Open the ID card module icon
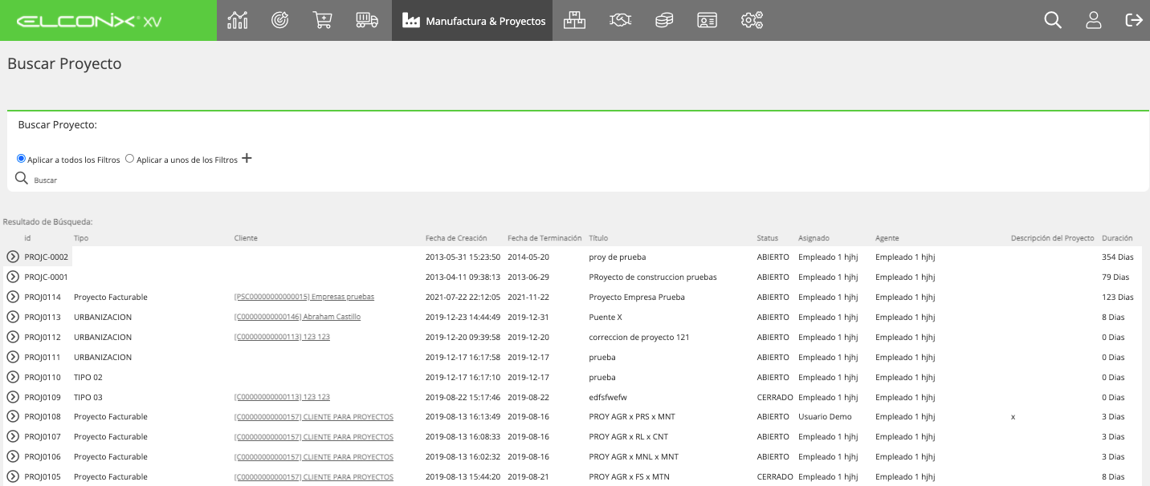 coord(707,20)
